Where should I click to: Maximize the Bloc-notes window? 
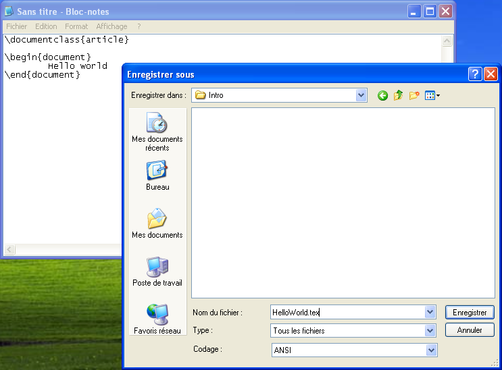click(x=430, y=11)
